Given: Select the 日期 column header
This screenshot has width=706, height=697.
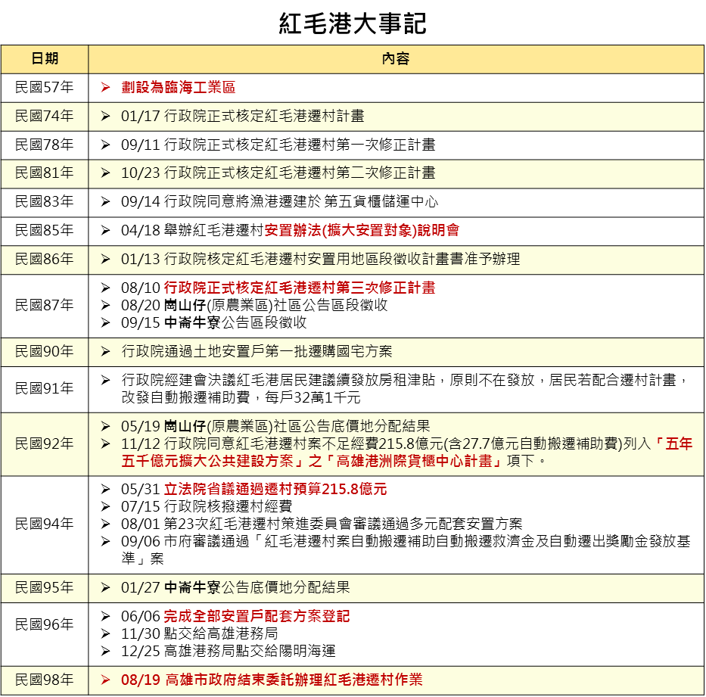Looking at the screenshot, I should click(45, 59).
